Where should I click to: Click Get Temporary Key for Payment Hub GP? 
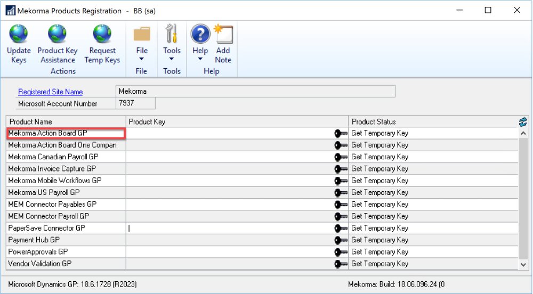[x=379, y=240]
